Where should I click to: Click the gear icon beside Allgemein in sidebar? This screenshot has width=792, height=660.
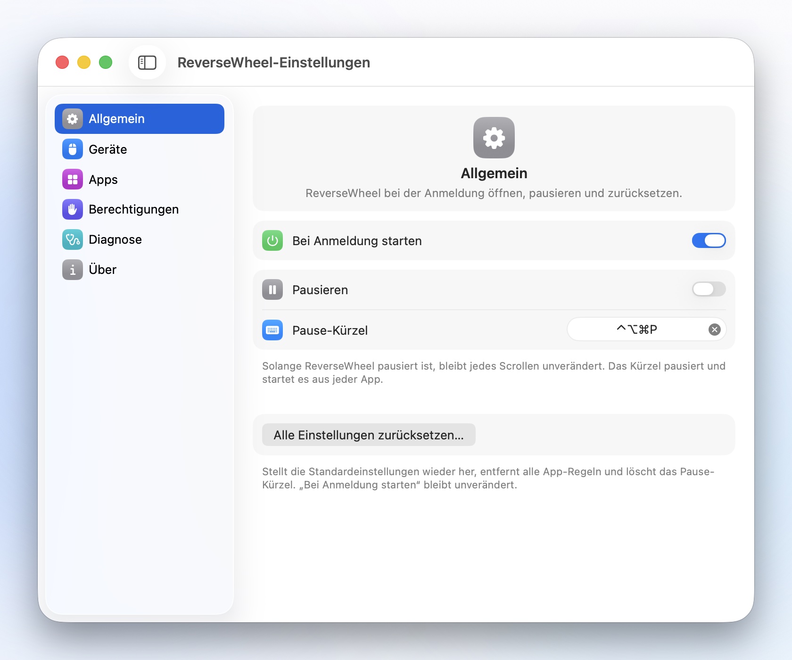[x=73, y=119]
